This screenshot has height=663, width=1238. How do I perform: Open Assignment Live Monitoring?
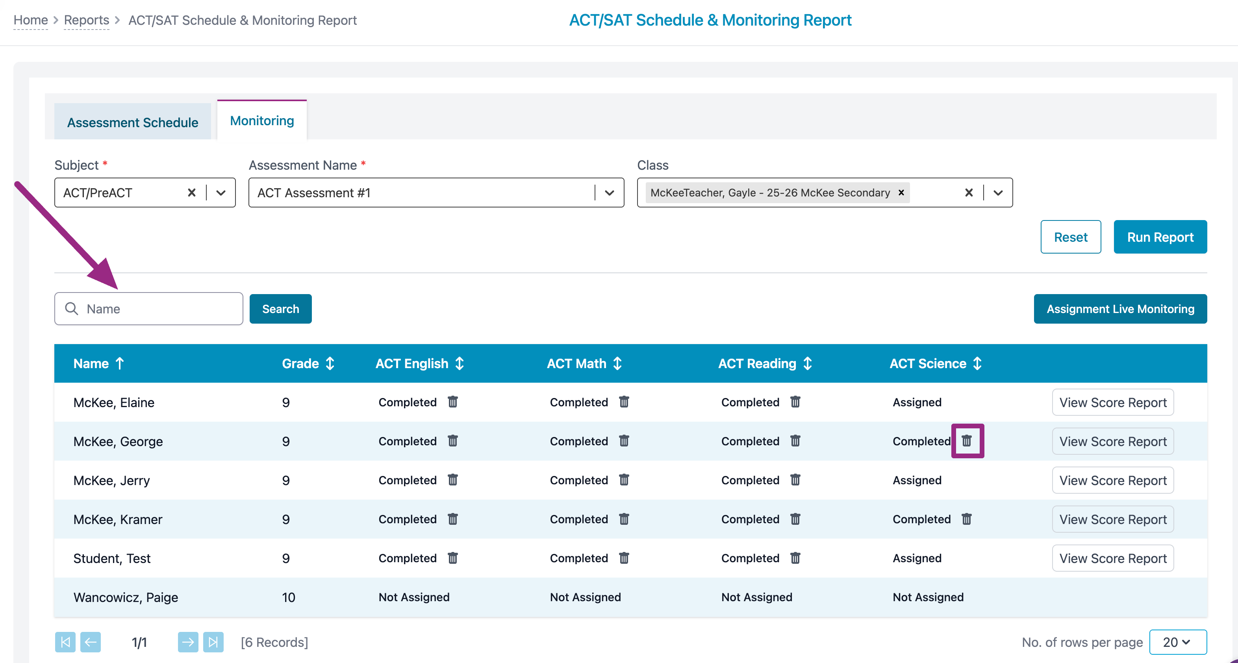pyautogui.click(x=1120, y=309)
